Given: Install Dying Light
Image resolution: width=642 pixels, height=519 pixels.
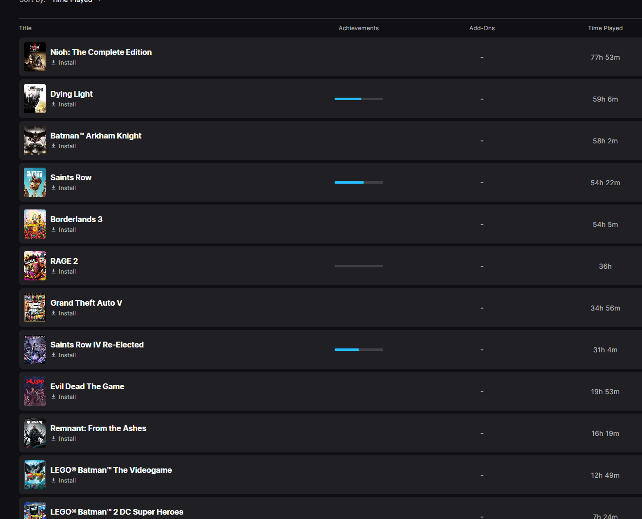Looking at the screenshot, I should click(x=64, y=104).
